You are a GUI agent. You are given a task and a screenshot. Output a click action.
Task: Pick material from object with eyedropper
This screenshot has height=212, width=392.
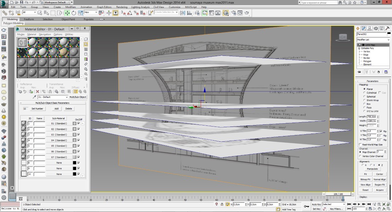(x=34, y=97)
